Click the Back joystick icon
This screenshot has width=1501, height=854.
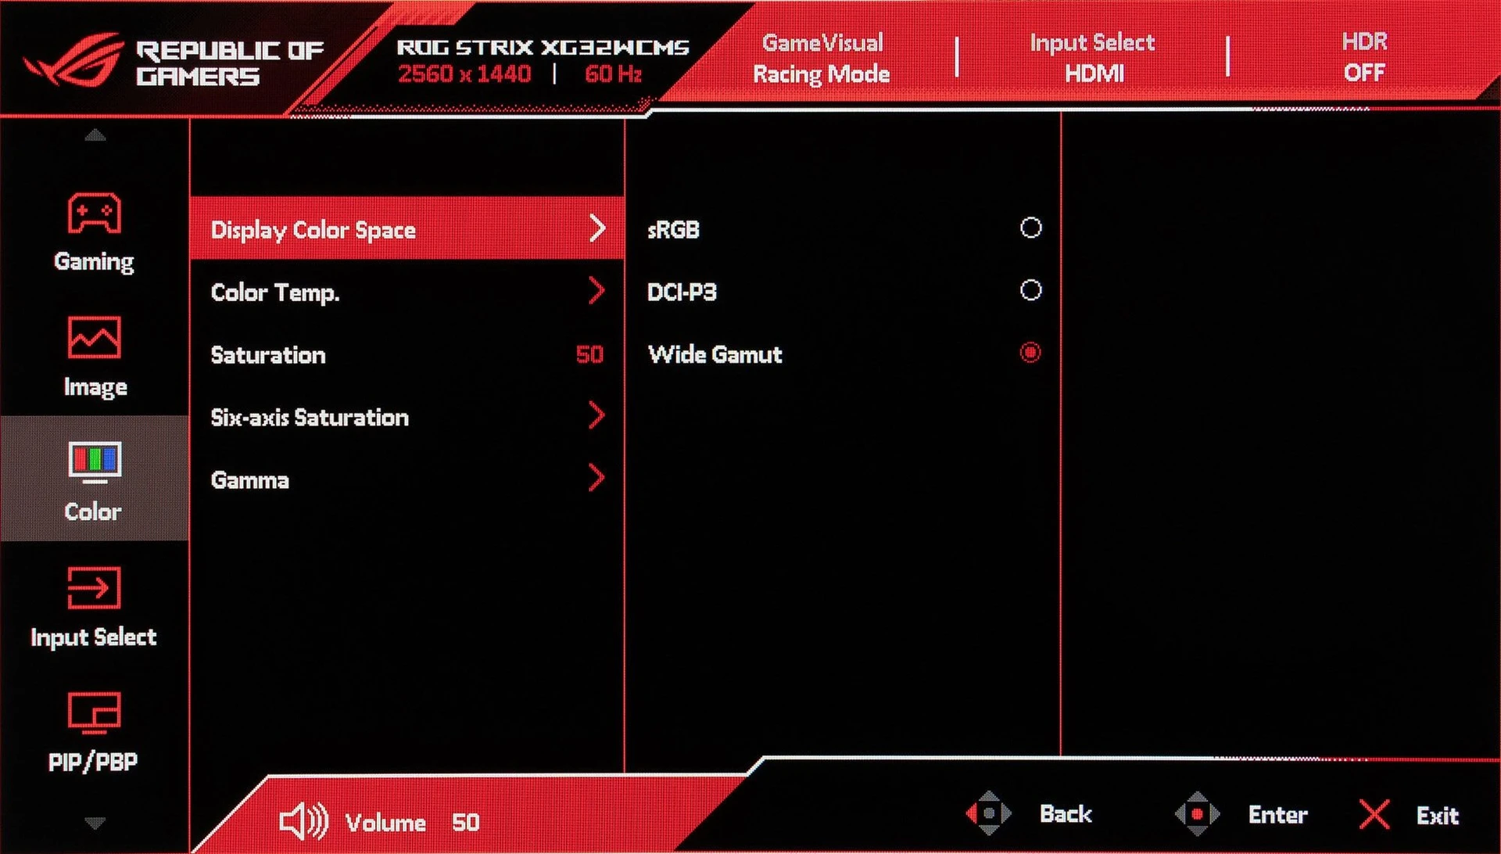989,813
